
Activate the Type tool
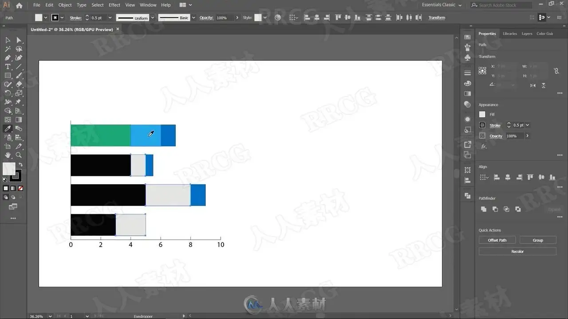point(8,67)
